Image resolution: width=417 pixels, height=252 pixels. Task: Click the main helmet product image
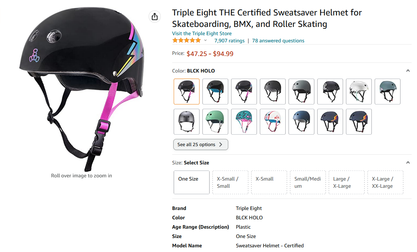point(81,86)
